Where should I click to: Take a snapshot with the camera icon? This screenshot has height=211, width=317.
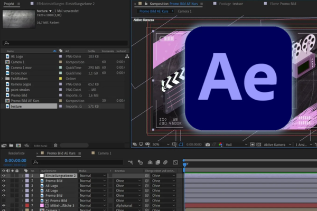tap(208, 144)
